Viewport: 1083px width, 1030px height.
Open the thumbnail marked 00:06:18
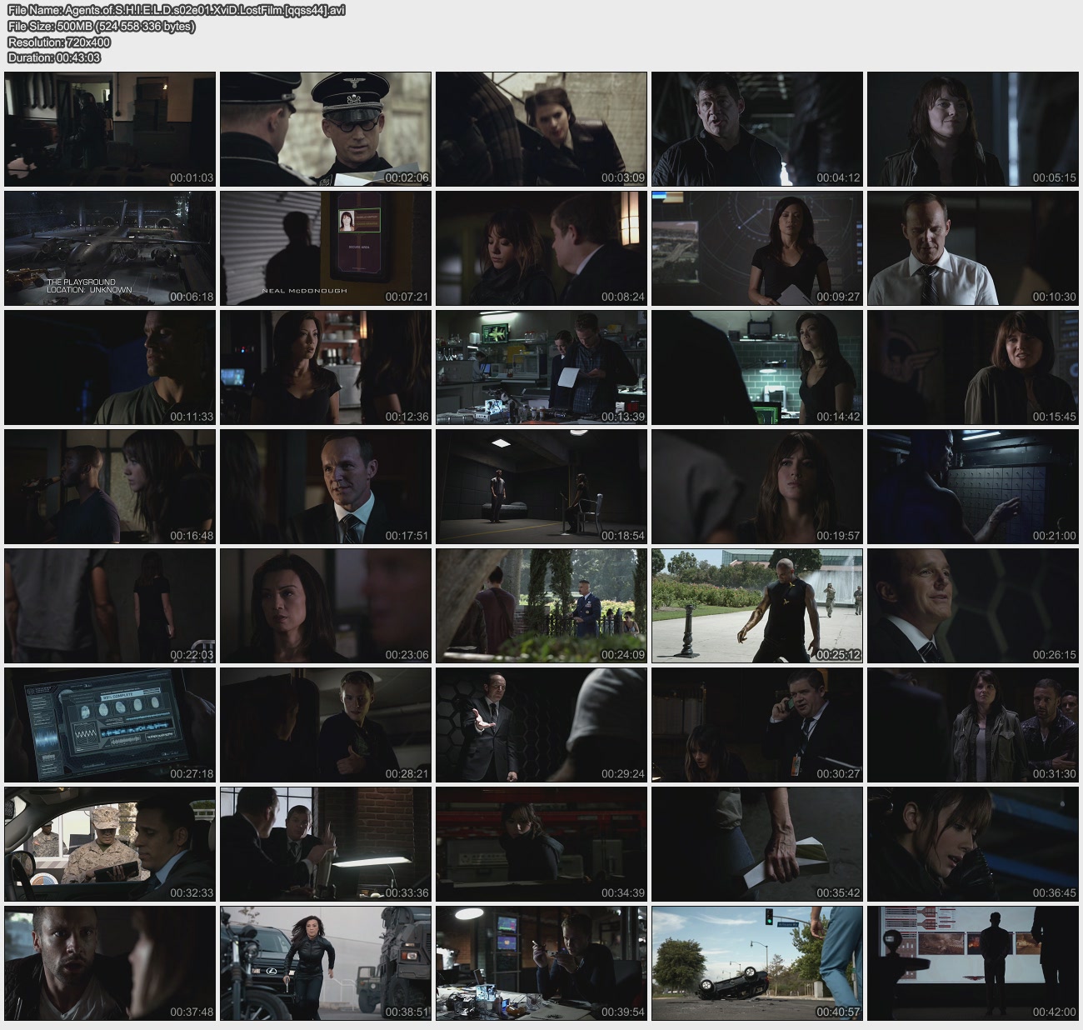point(110,248)
